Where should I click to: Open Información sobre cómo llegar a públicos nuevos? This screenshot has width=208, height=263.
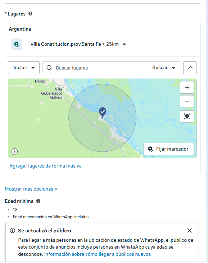[97, 254]
